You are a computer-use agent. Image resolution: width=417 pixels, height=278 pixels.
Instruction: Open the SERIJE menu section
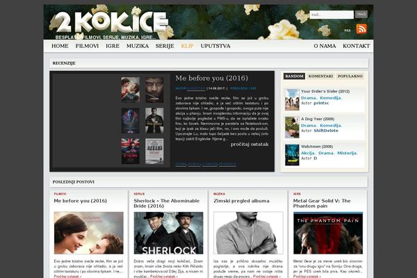click(x=165, y=46)
